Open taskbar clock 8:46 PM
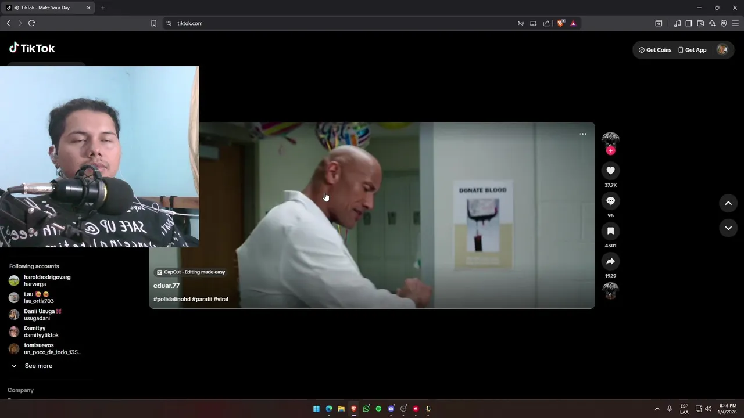744x418 pixels. pos(728,409)
